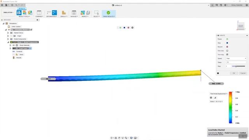Viewport: 249px width, 140px height.
Task: Click the Redo arrow
Action: 22,5
